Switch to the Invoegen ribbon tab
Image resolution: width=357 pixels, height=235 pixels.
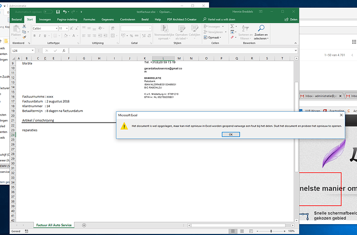click(x=45, y=19)
